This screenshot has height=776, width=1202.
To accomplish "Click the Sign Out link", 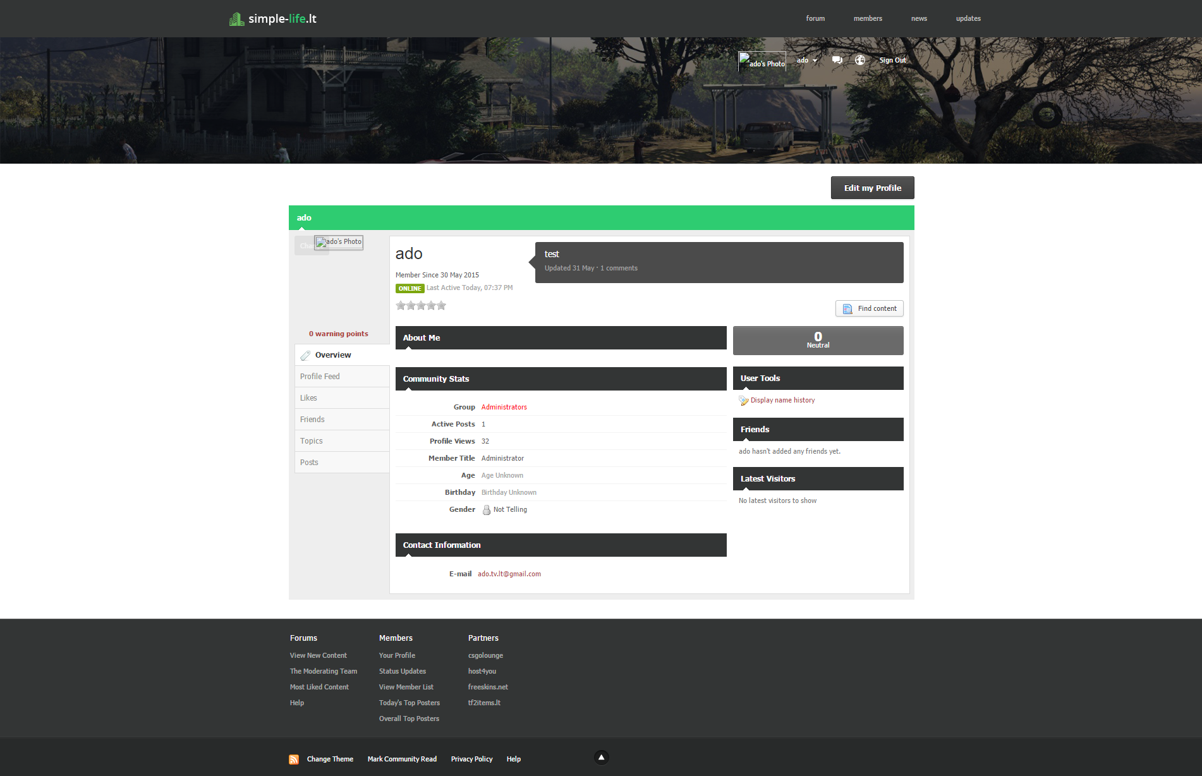I will pos(892,61).
